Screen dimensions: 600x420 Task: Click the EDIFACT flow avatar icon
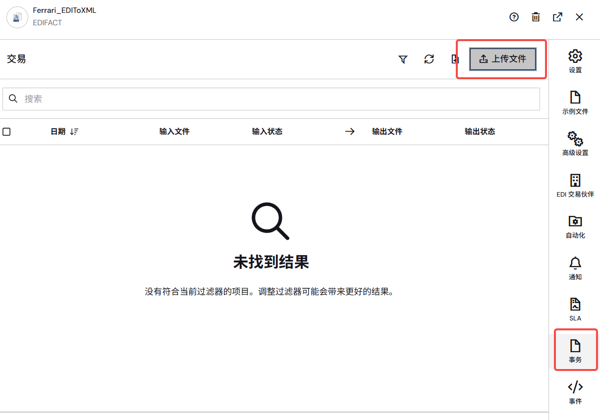coord(17,17)
